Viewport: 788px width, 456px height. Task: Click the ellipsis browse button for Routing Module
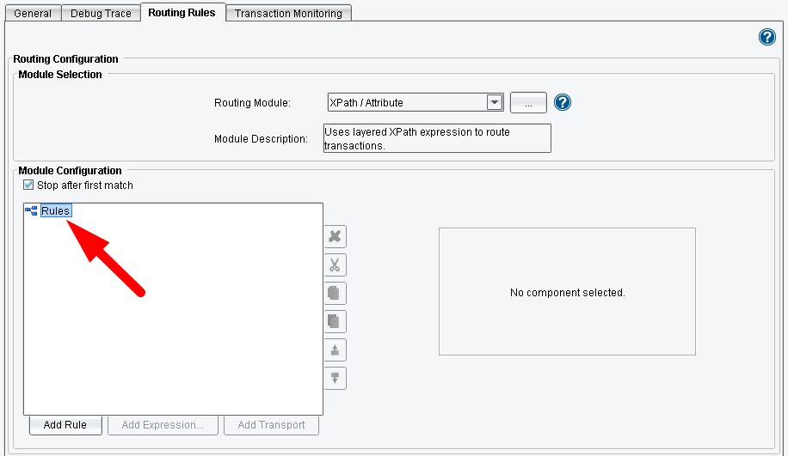click(528, 103)
